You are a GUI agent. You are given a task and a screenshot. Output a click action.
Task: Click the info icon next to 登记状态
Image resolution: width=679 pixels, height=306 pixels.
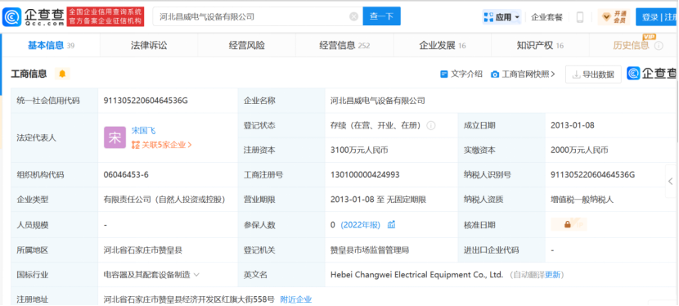tap(431, 125)
